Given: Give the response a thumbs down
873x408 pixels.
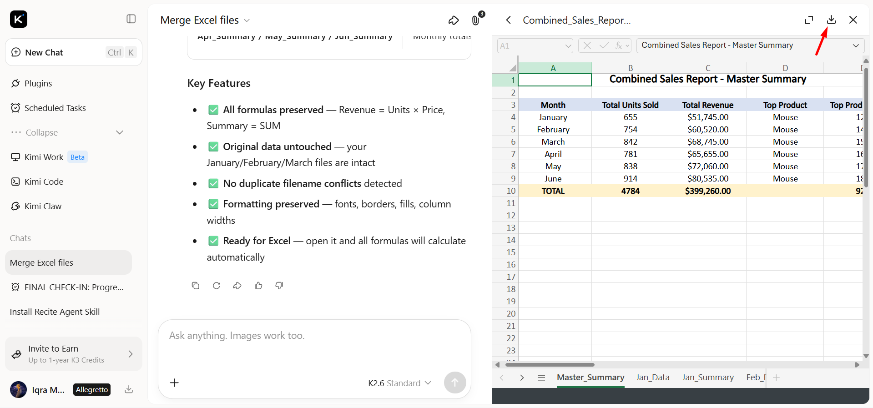Looking at the screenshot, I should [279, 286].
